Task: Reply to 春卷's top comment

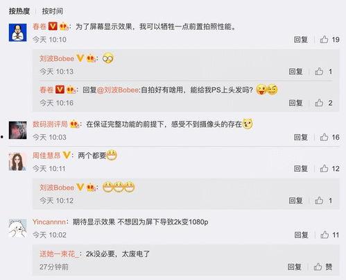Action: 301,40
